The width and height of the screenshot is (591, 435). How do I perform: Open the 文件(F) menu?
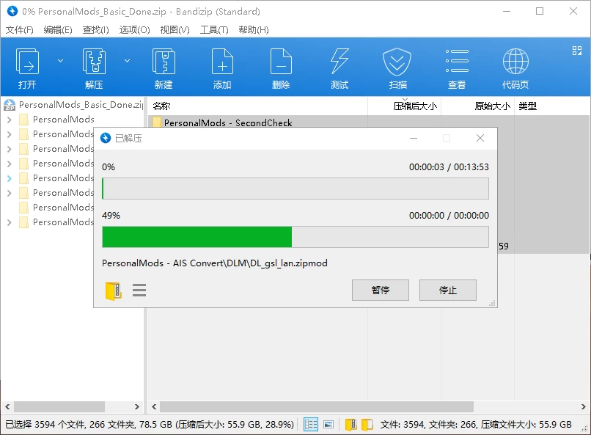(20, 30)
